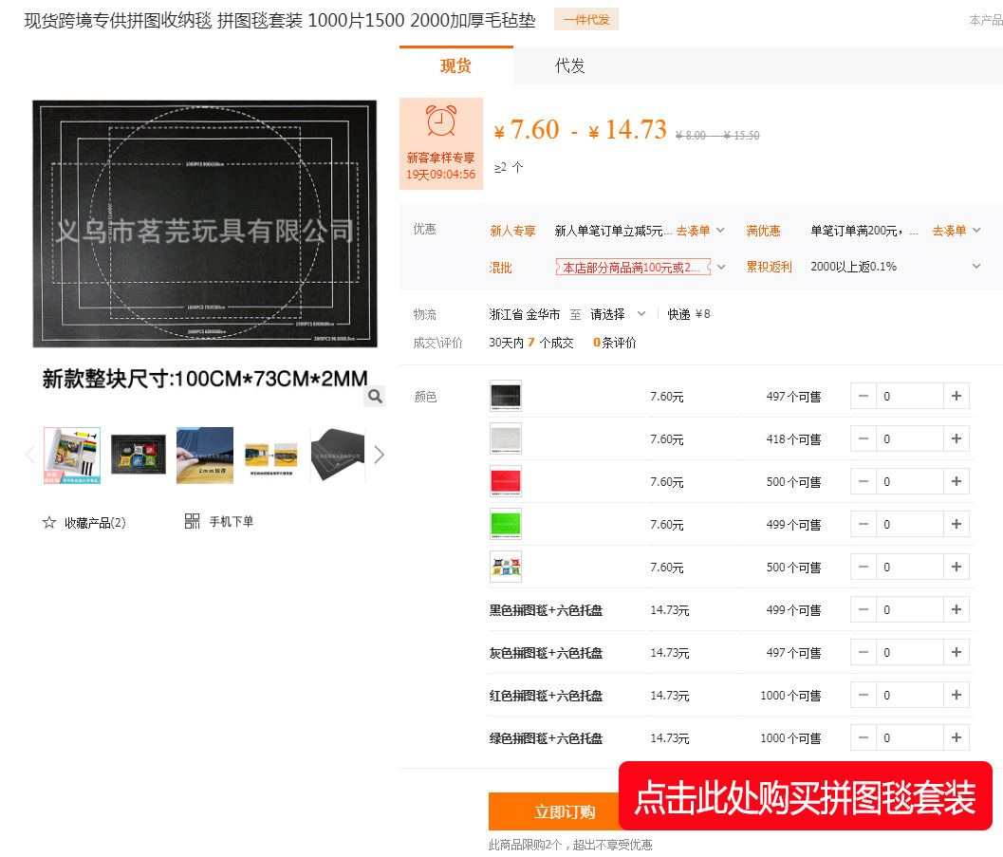Click the 一件代发 badge

(585, 20)
